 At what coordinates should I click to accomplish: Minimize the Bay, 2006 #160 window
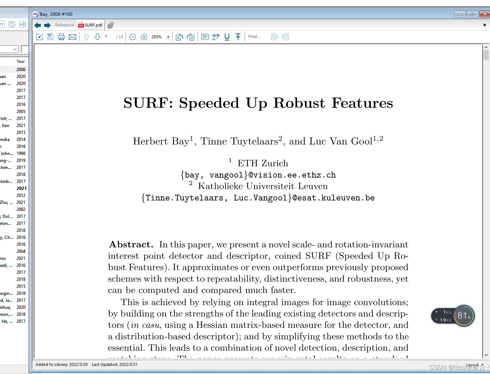pos(460,14)
